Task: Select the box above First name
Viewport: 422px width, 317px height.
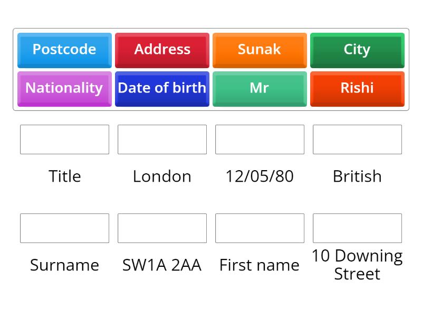Action: coord(260,228)
